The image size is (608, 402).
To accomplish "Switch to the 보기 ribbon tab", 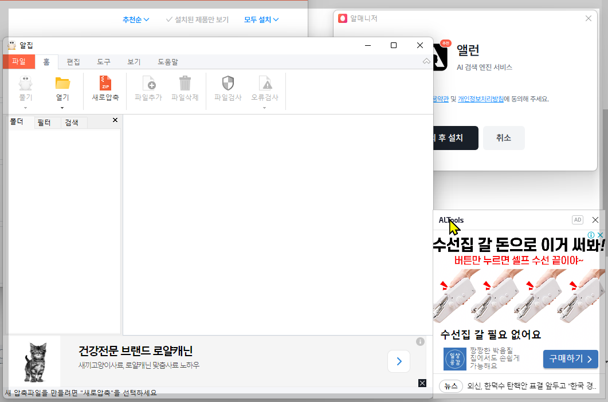I will [x=134, y=62].
